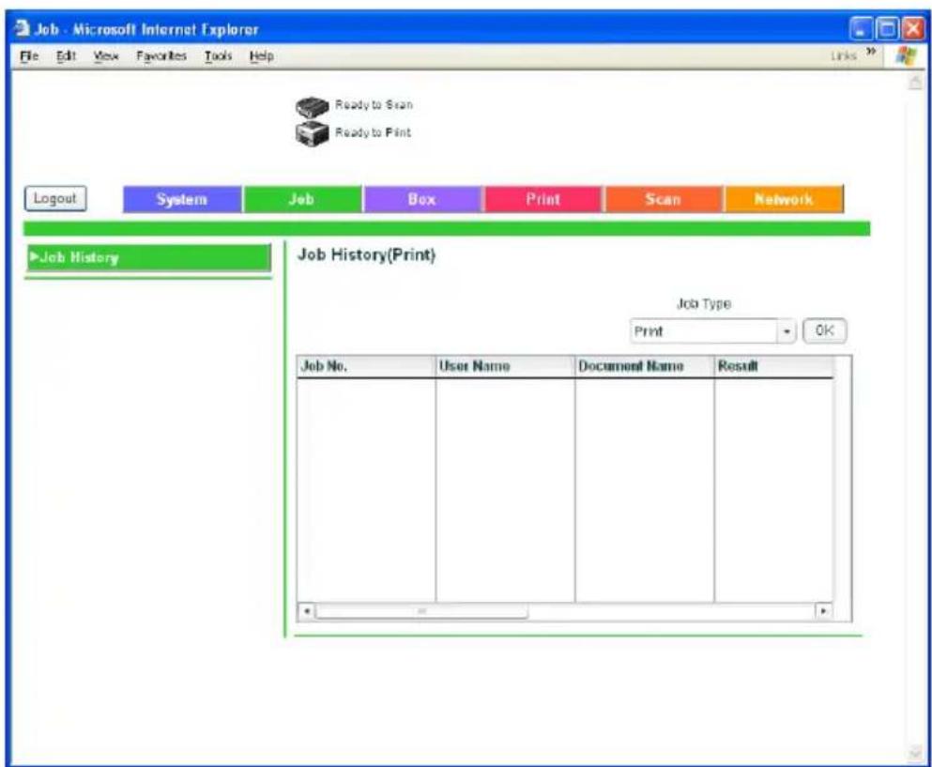
Task: Open the View menu
Action: pos(106,56)
